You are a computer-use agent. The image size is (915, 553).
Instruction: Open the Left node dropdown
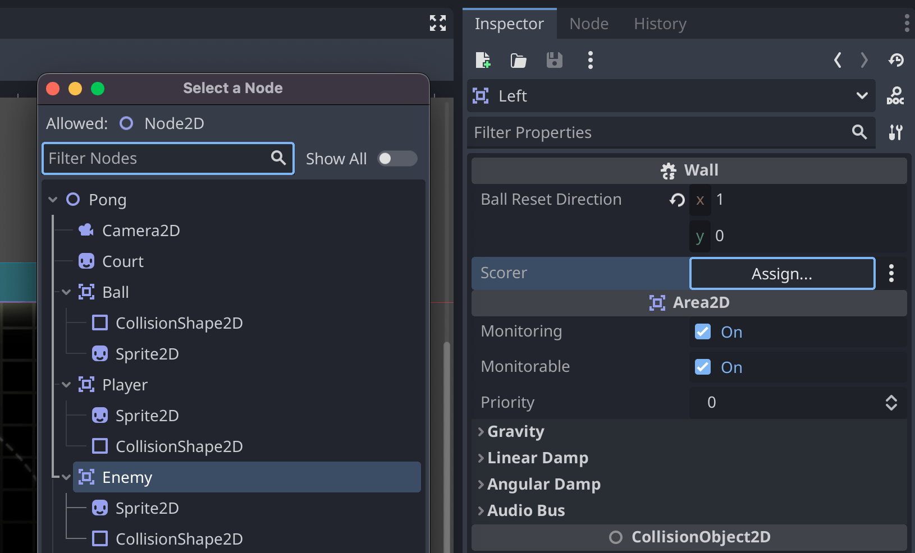click(862, 96)
